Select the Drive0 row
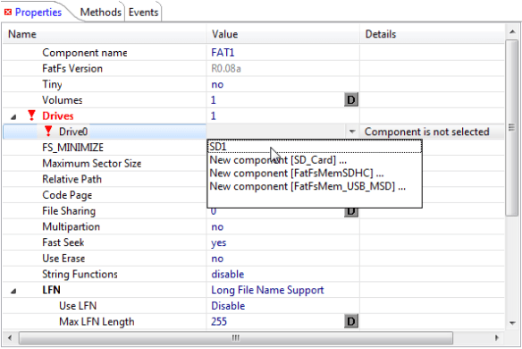The width and height of the screenshot is (522, 349). pos(105,132)
